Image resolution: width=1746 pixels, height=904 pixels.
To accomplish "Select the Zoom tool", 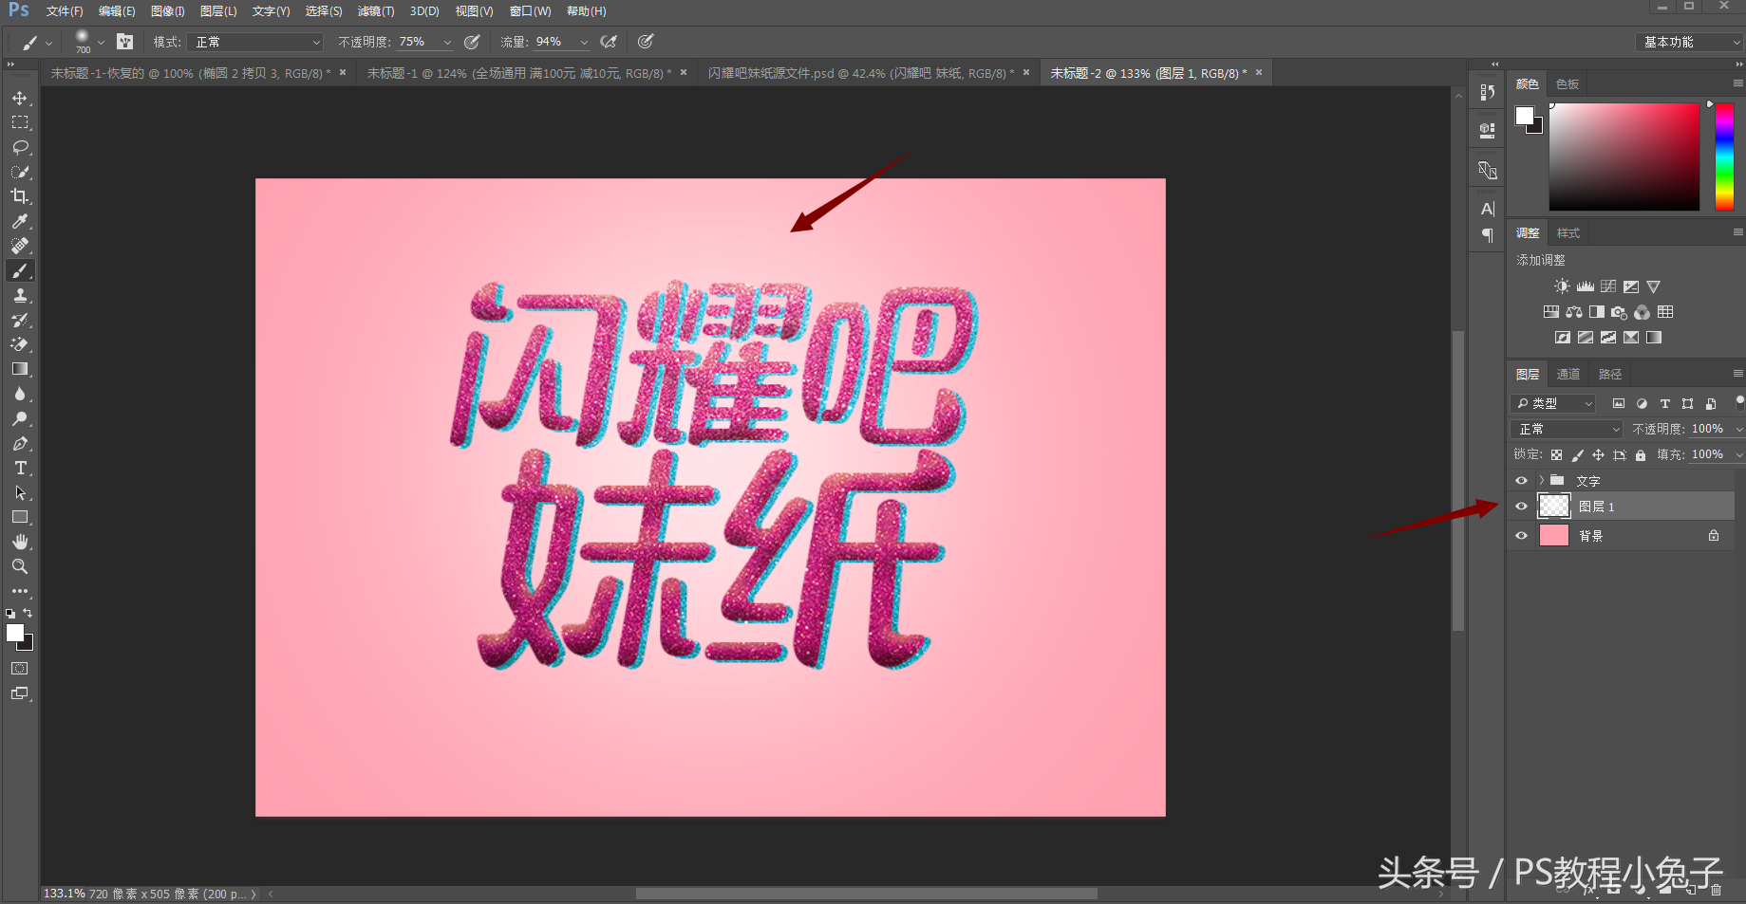I will (20, 566).
